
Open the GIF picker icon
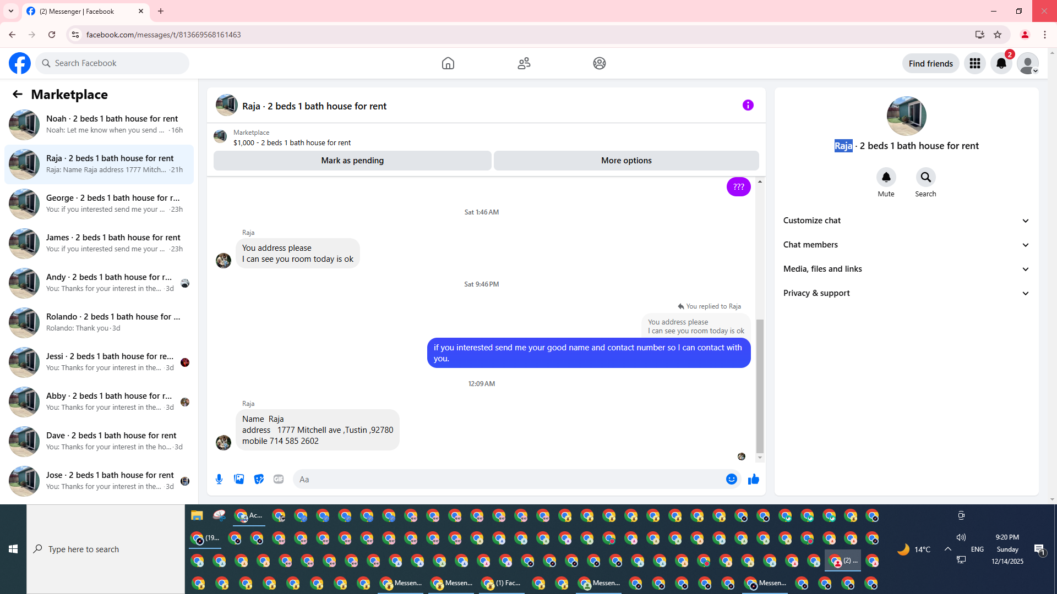click(x=279, y=479)
